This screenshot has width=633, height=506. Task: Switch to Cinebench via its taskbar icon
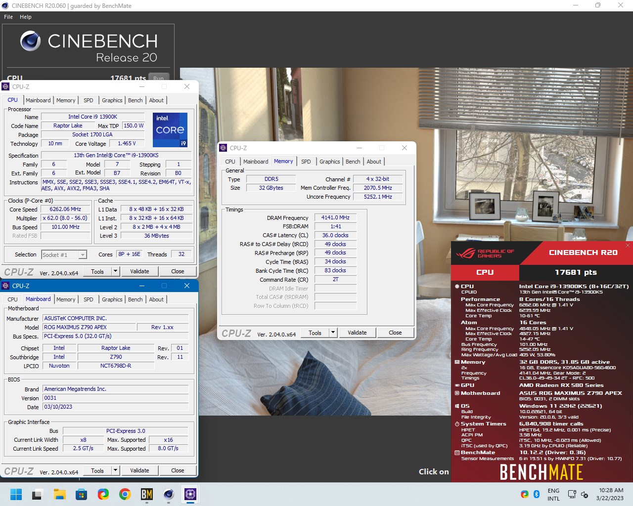coord(169,494)
